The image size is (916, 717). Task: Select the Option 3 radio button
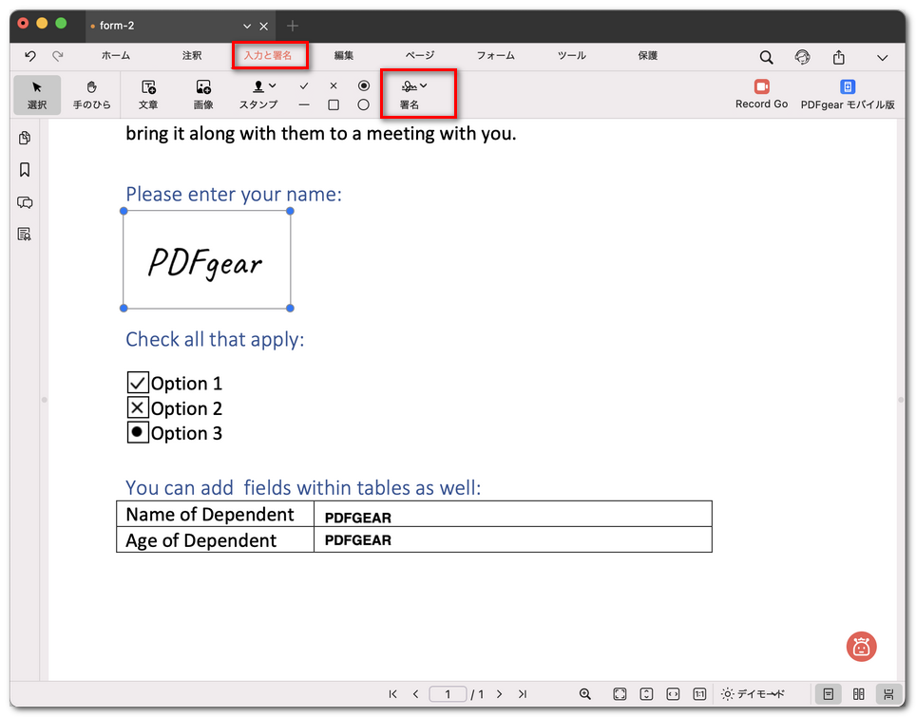click(x=137, y=433)
